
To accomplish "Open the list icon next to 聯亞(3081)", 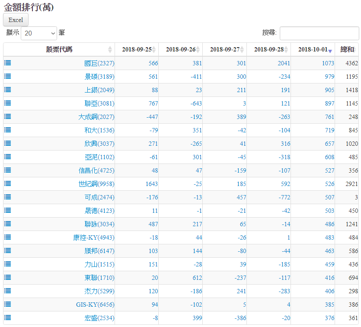I will (x=8, y=103).
